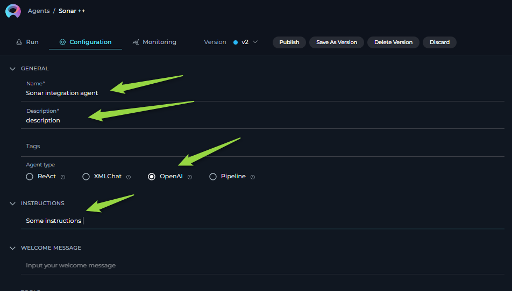The height and width of the screenshot is (291, 512).
Task: Collapse the INSTRUCTIONS section
Action: tap(12, 203)
